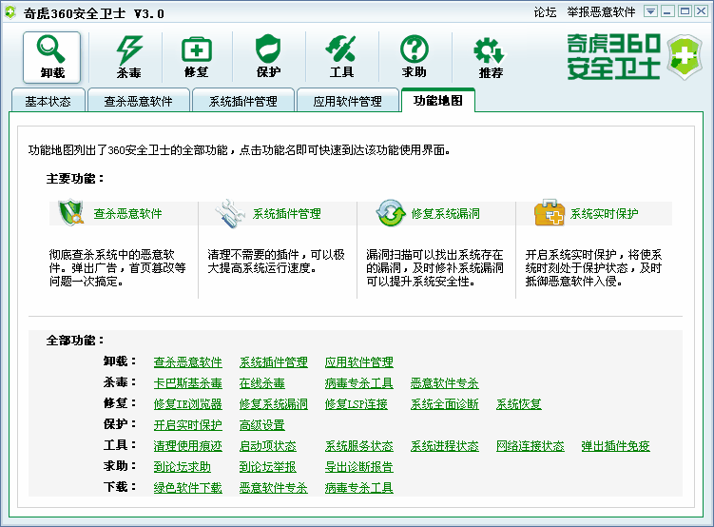Screen dimensions: 714x527
Task: Click 应用软件管理 link in 卸载 row
Action: point(358,362)
